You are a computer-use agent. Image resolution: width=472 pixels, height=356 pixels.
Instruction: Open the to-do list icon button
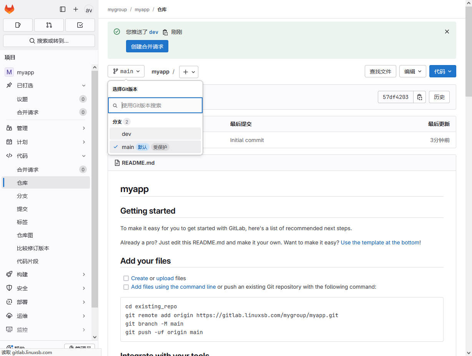[80, 25]
